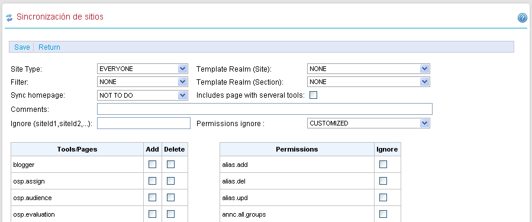Click the Comments label
Viewport: 532px width, 222px height.
tap(30, 110)
